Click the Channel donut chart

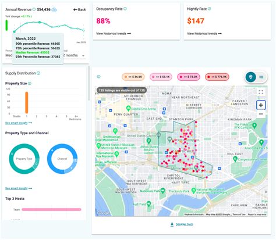62,159
